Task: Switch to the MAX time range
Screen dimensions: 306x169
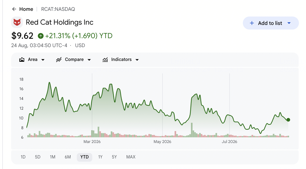Action: (131, 157)
